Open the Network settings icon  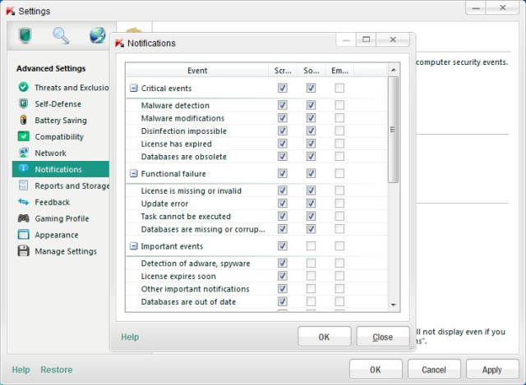23,154
